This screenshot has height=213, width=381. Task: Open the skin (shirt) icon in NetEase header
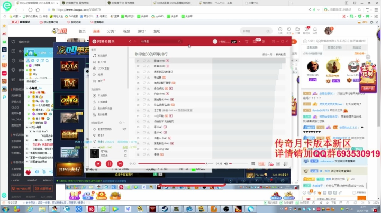[247, 42]
